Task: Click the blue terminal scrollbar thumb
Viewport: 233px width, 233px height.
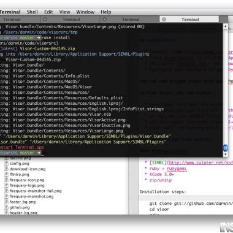Action: 225,148
